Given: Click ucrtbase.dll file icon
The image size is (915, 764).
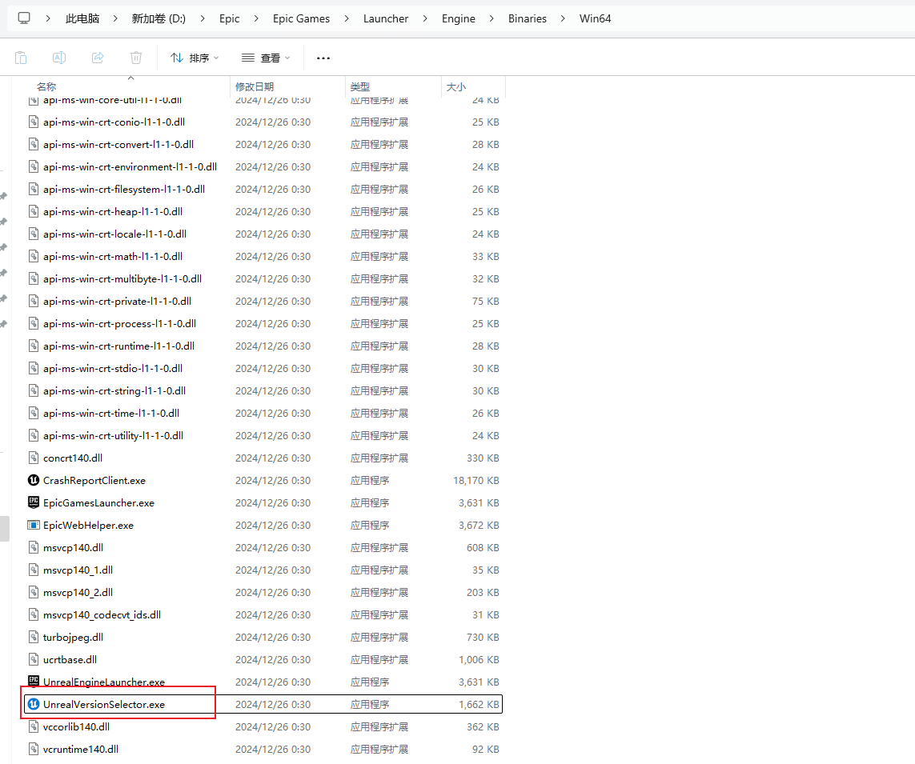Looking at the screenshot, I should point(34,659).
